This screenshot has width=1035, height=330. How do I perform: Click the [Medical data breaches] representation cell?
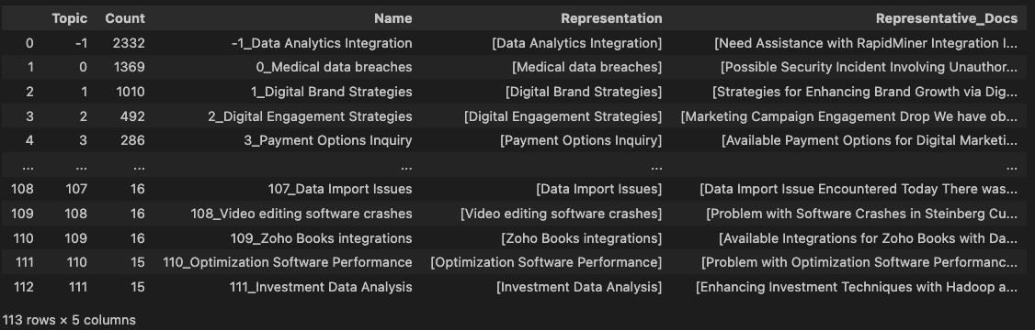pyautogui.click(x=586, y=67)
